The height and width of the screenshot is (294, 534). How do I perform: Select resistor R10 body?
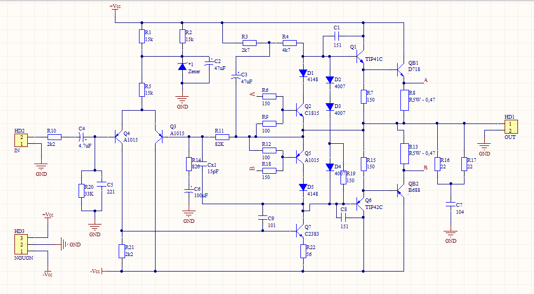(x=54, y=137)
